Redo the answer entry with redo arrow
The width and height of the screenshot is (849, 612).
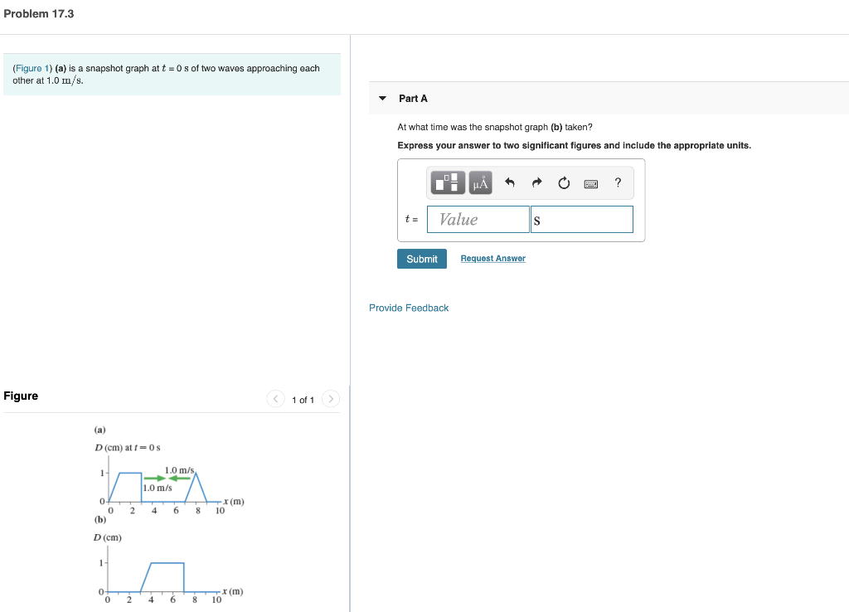(x=536, y=182)
